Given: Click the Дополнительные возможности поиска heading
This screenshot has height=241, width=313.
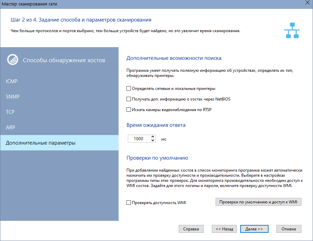Looking at the screenshot, I should 174,58.
